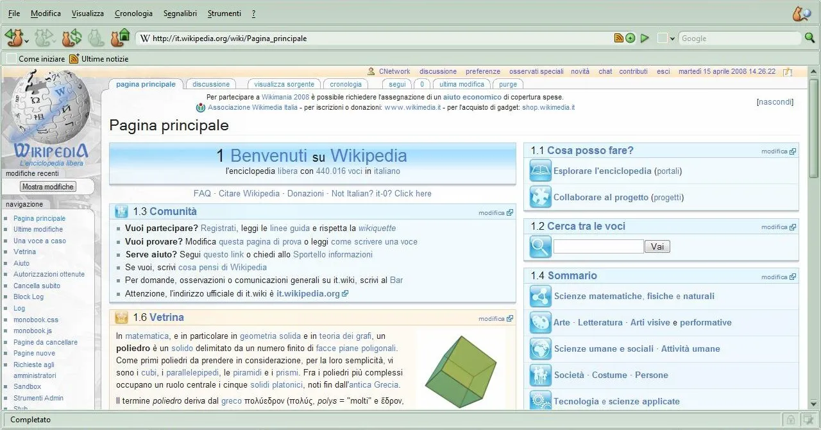This screenshot has height=430, width=821.
Task: Open the back history dropdown arrow
Action: (x=26, y=40)
